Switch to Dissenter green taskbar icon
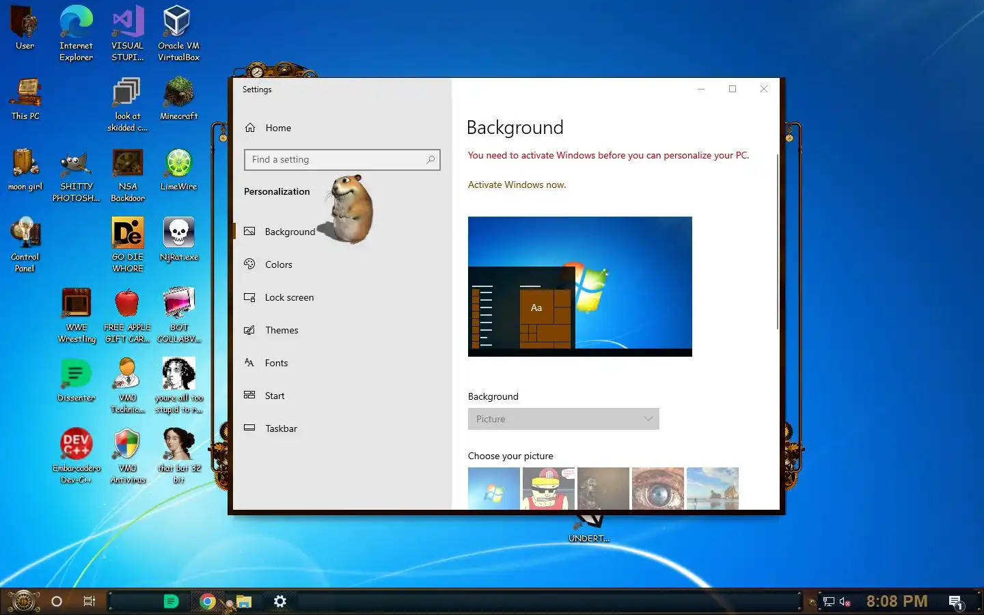 [171, 601]
